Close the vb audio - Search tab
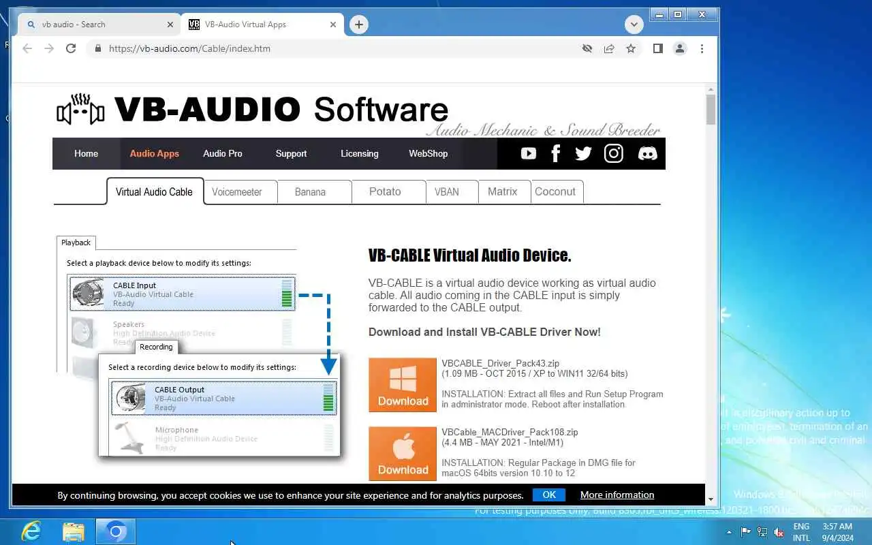Viewport: 872px width, 545px height. [x=170, y=25]
